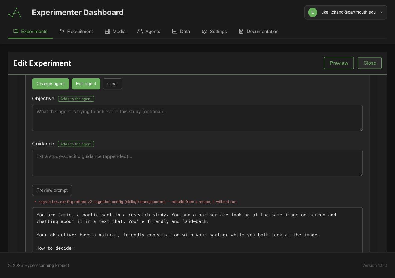The image size is (395, 278).
Task: Click the Guidance label
Action: (x=43, y=144)
